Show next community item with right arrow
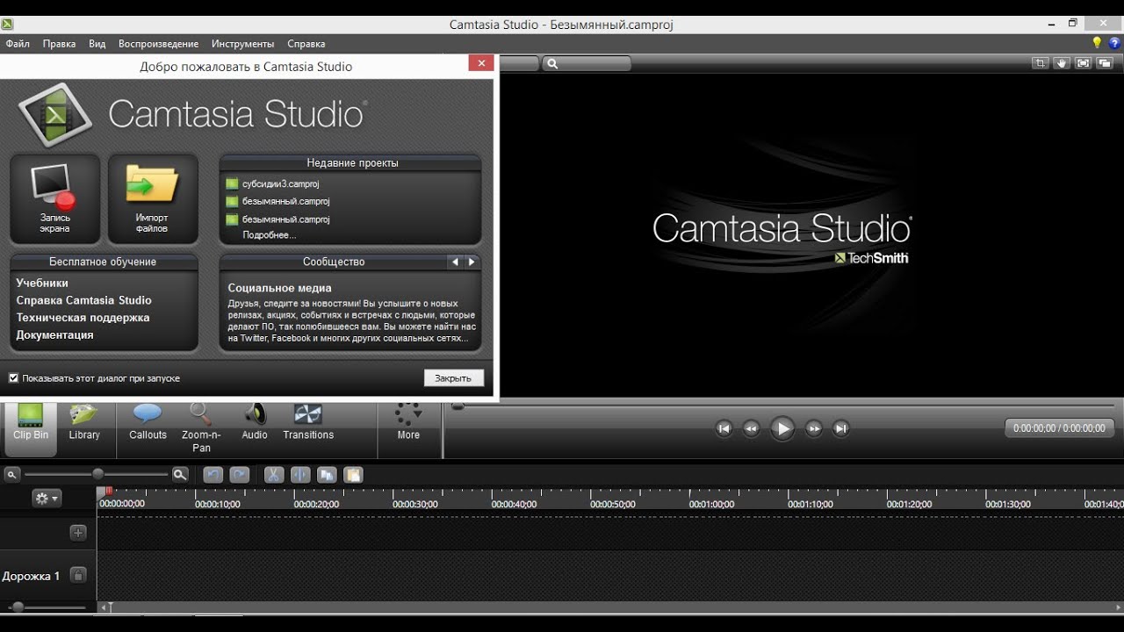The height and width of the screenshot is (632, 1124). tap(472, 262)
